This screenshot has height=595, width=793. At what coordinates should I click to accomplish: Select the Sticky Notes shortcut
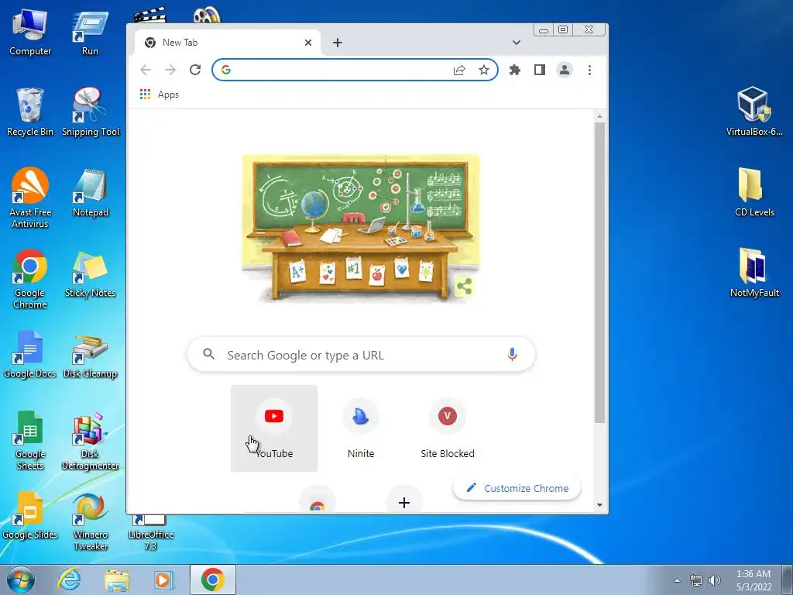tap(90, 274)
